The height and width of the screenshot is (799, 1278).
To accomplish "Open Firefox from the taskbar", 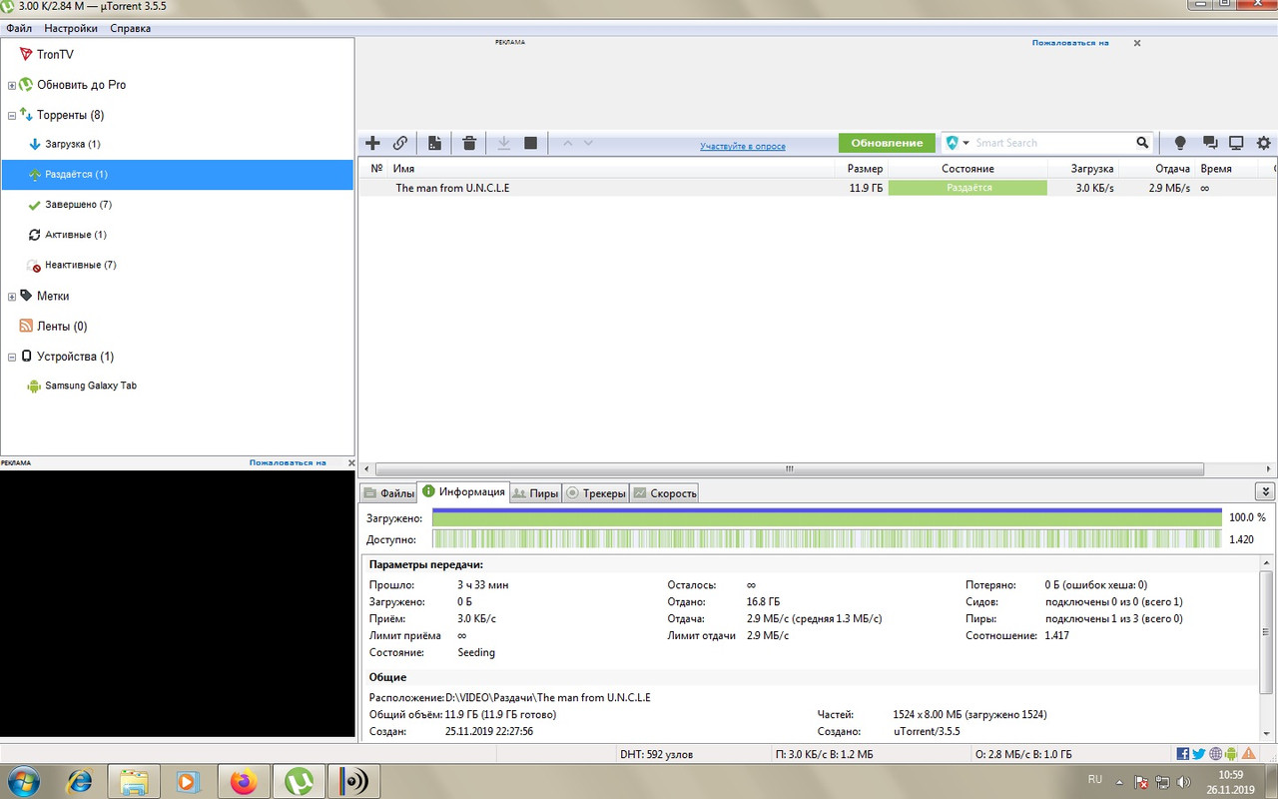I will click(x=244, y=781).
